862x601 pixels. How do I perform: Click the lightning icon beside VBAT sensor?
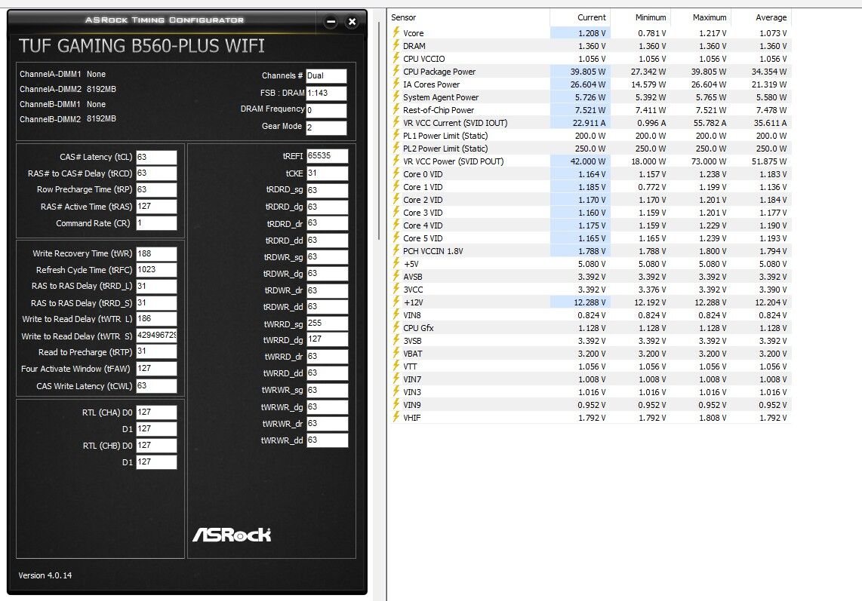click(396, 353)
